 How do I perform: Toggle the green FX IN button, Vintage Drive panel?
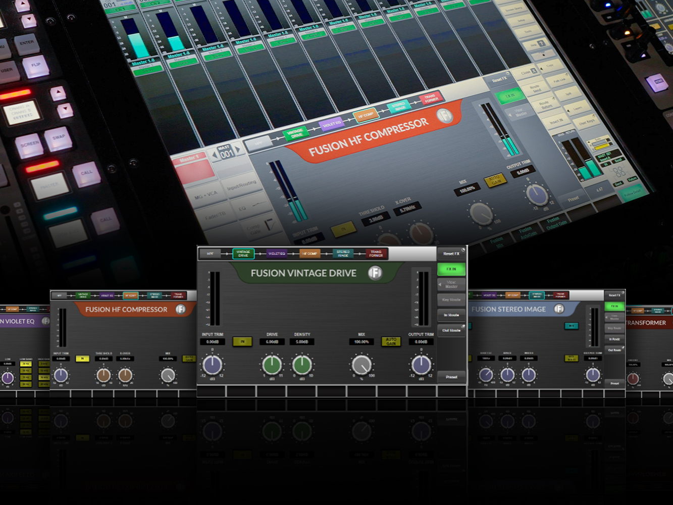point(451,269)
